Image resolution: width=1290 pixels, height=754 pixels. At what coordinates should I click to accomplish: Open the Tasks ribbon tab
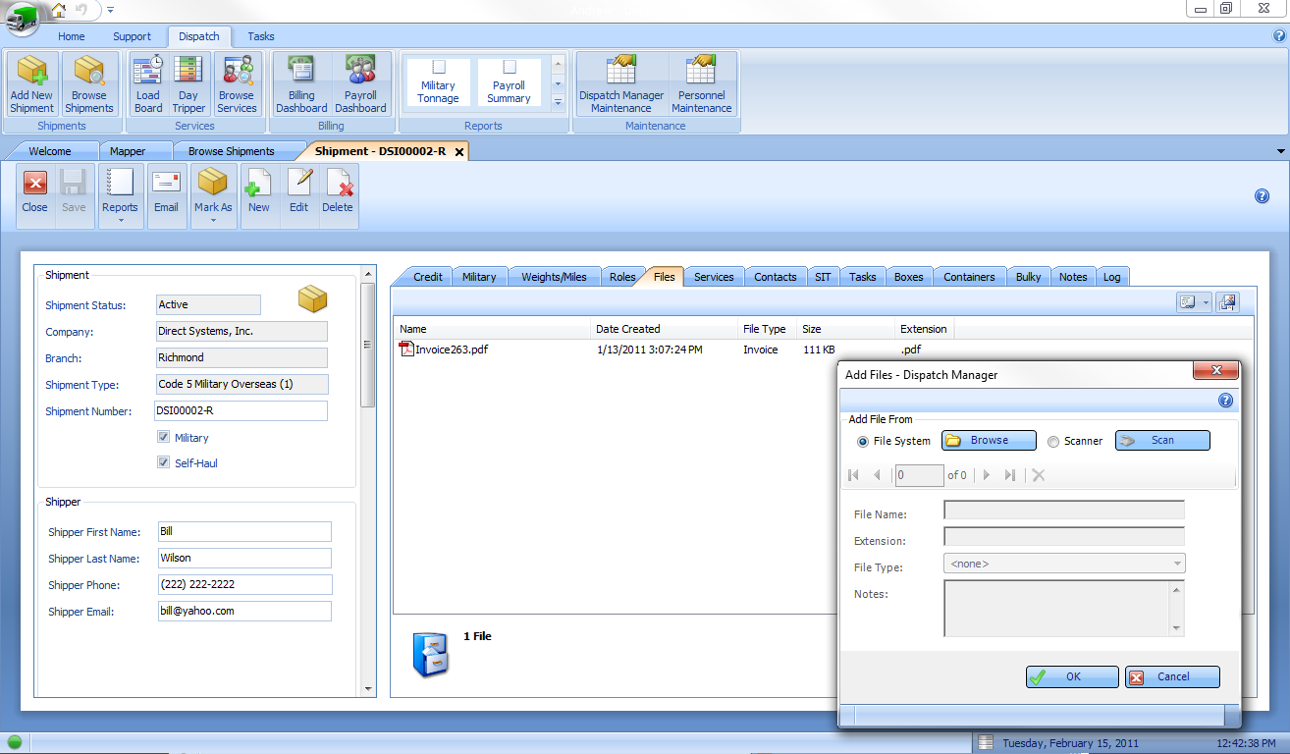pyautogui.click(x=261, y=36)
